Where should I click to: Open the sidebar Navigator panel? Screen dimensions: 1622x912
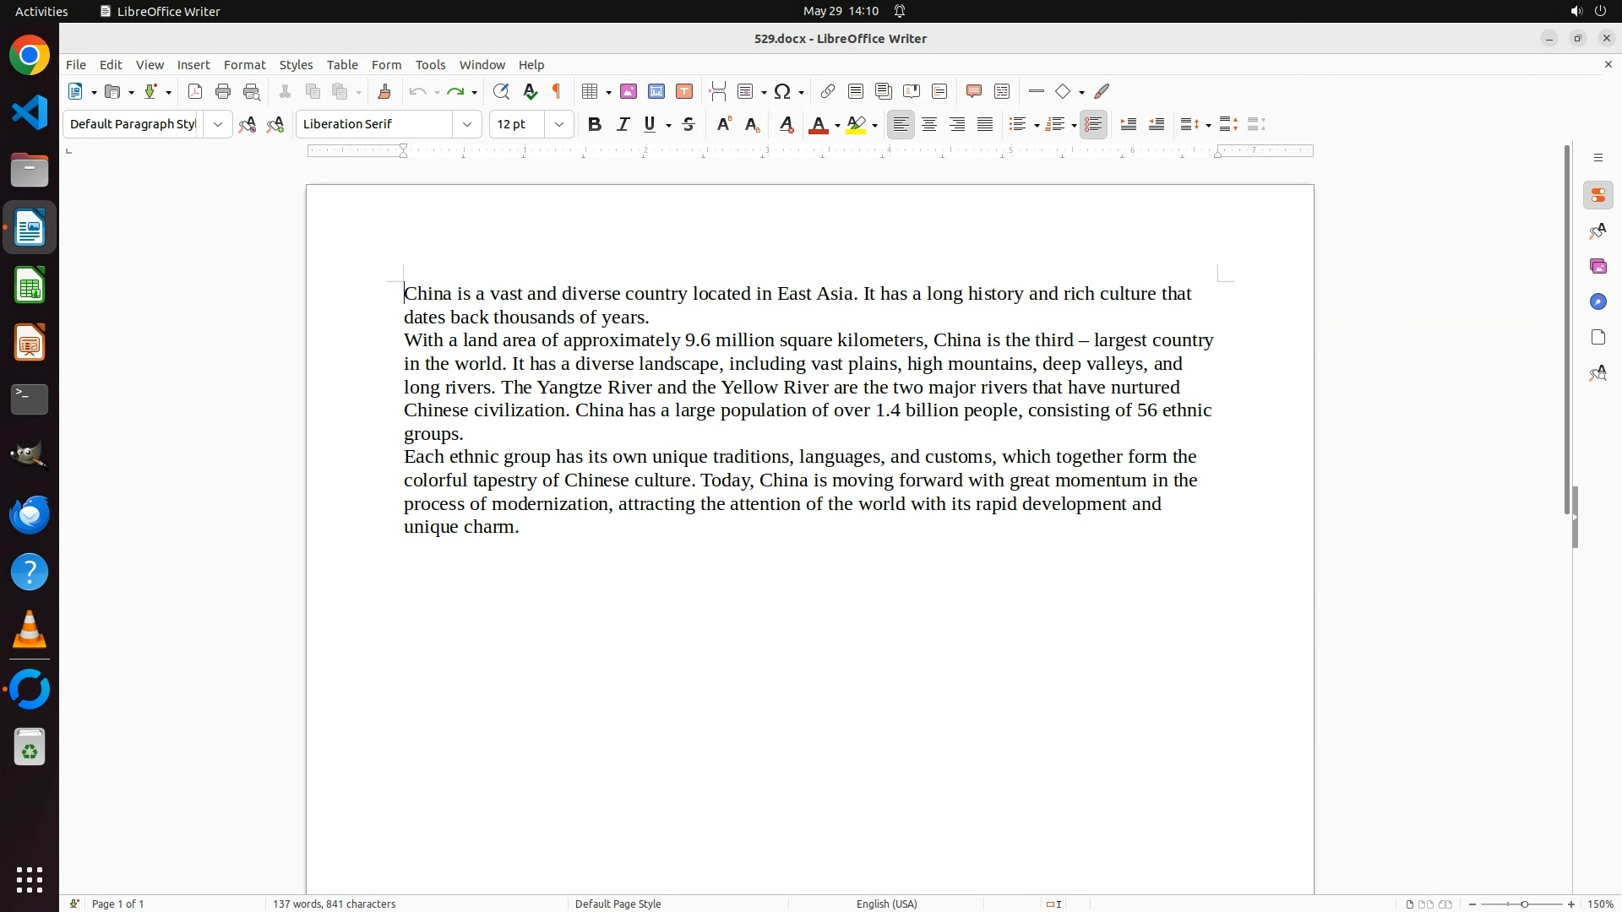tap(1598, 301)
